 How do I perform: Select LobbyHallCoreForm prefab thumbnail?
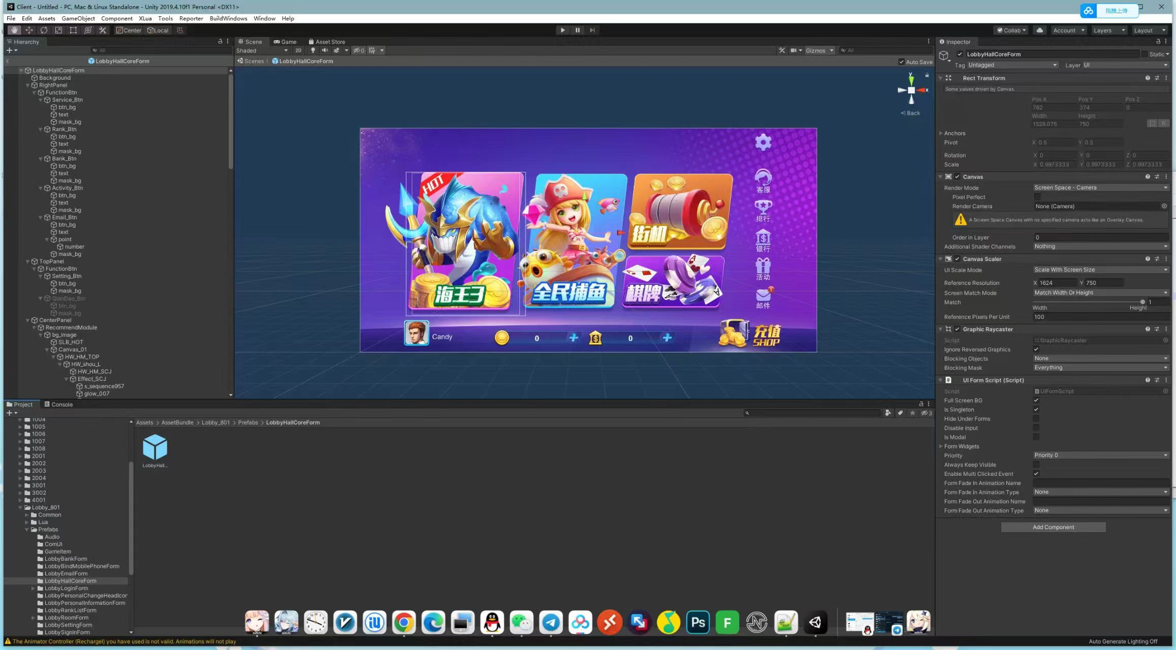point(156,447)
